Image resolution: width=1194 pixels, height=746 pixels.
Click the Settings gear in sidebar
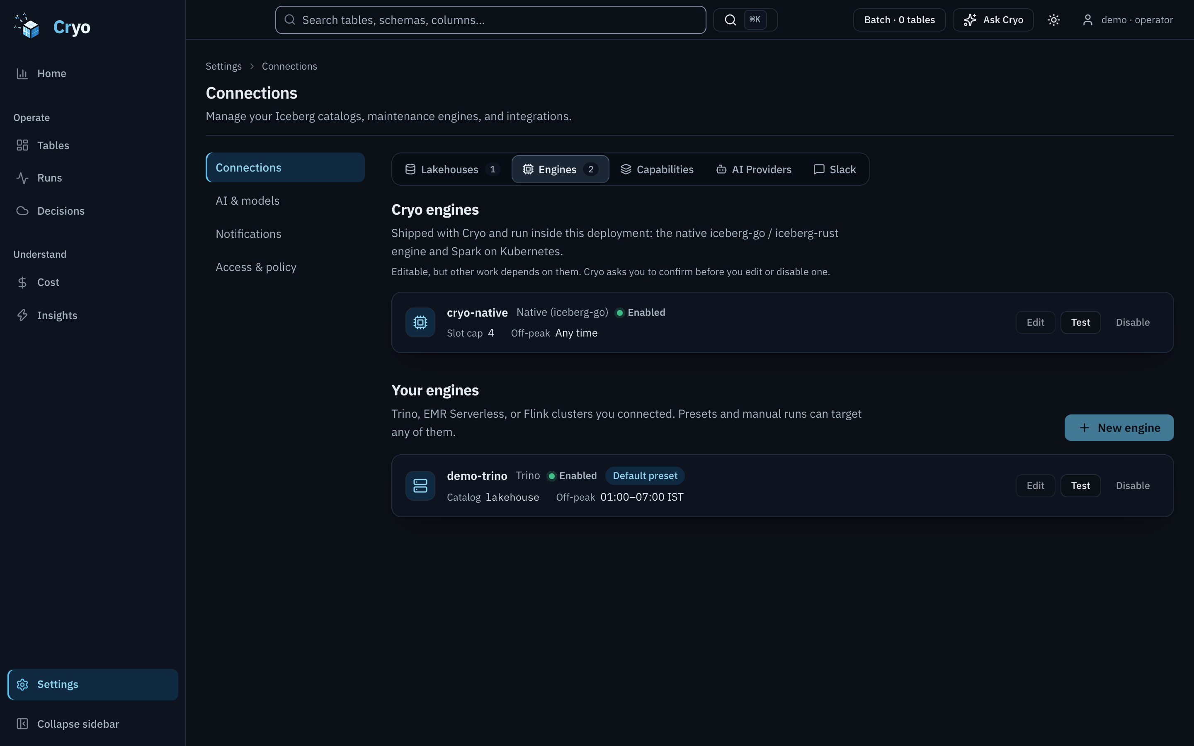pyautogui.click(x=93, y=684)
